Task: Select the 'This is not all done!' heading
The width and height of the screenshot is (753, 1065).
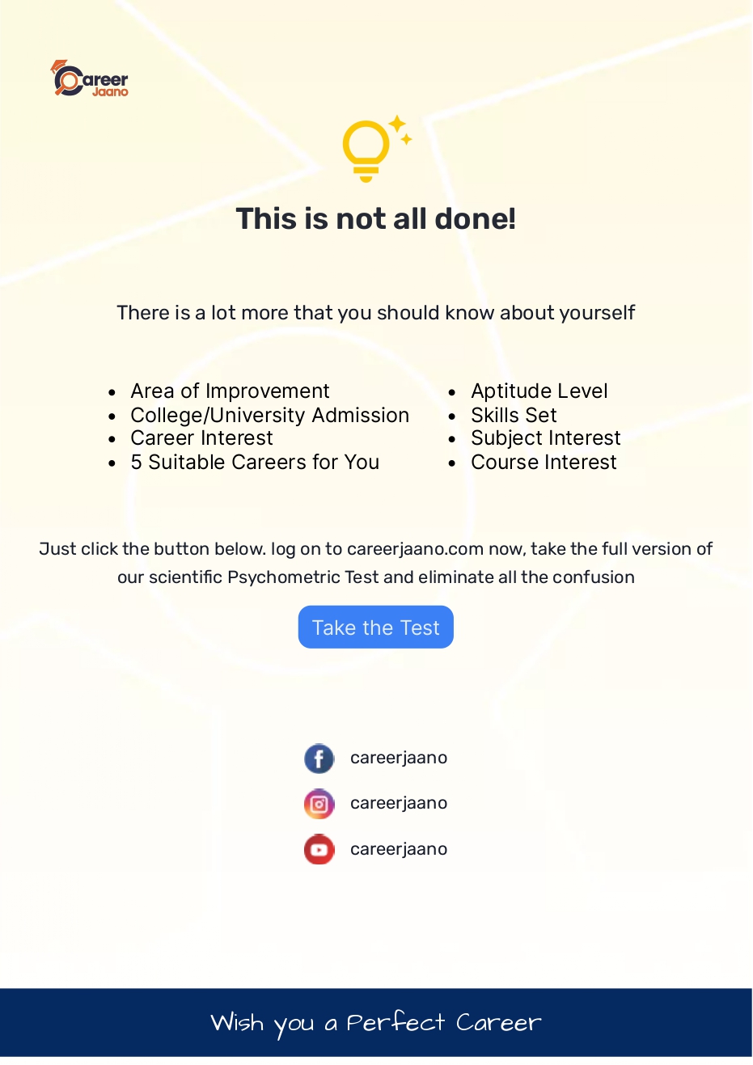Action: [376, 219]
